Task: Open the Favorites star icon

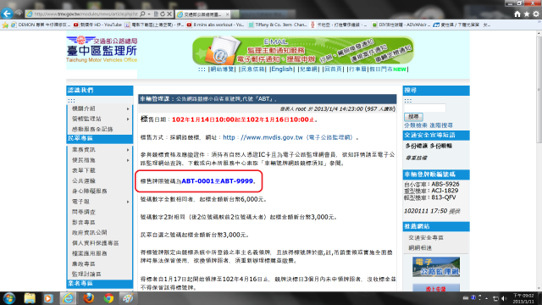Action: (x=527, y=14)
